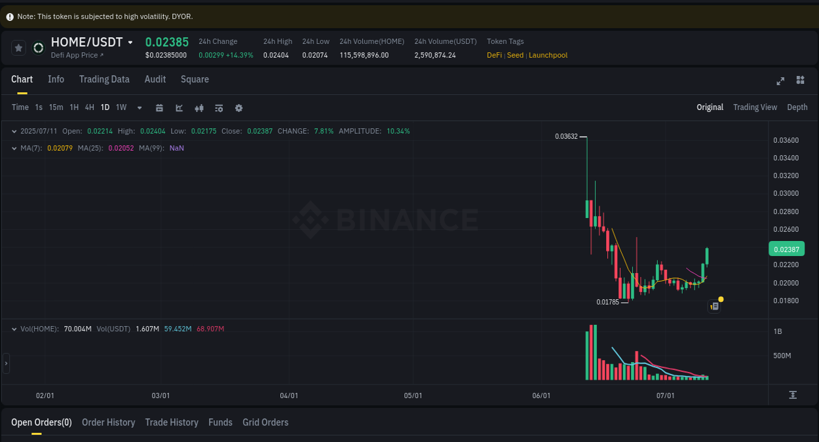Click the Launchpool token tag

coord(548,55)
